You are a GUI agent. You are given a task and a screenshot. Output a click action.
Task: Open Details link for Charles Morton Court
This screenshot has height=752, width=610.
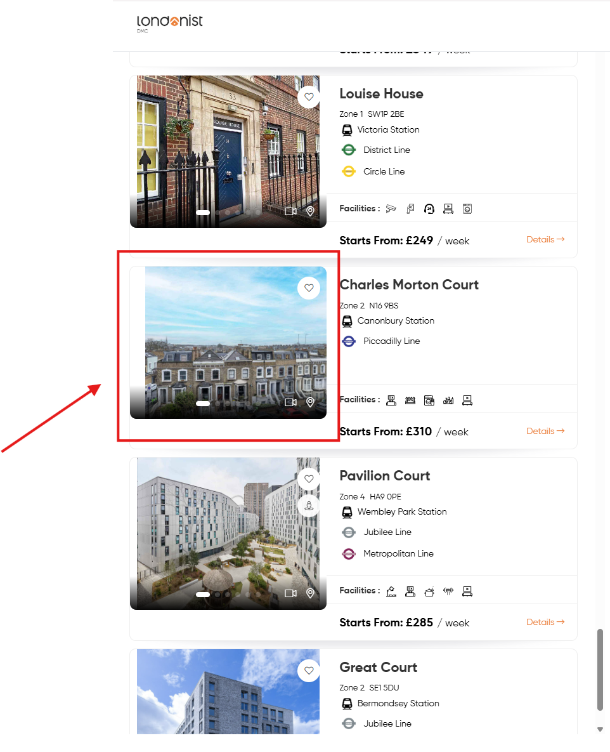[x=545, y=431]
